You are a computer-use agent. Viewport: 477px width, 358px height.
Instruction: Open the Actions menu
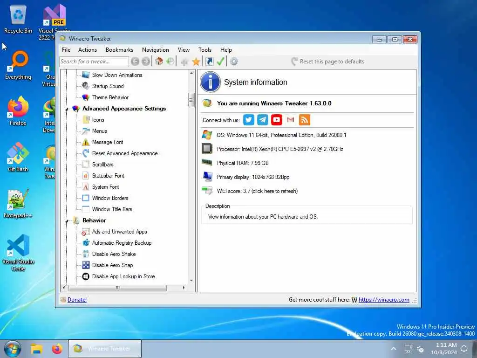[87, 49]
